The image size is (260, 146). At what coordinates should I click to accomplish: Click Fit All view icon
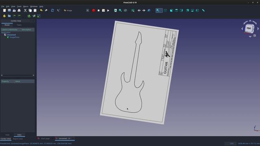[115, 11]
